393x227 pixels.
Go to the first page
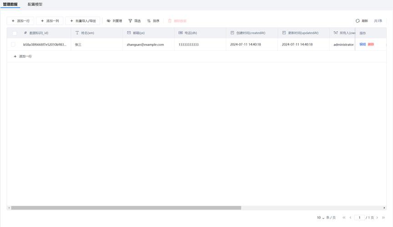tap(344, 217)
